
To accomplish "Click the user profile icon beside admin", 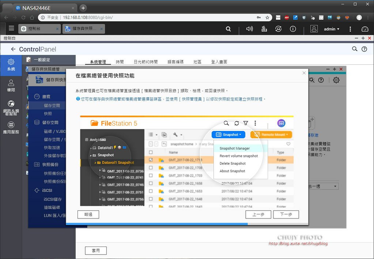I will pos(314,29).
